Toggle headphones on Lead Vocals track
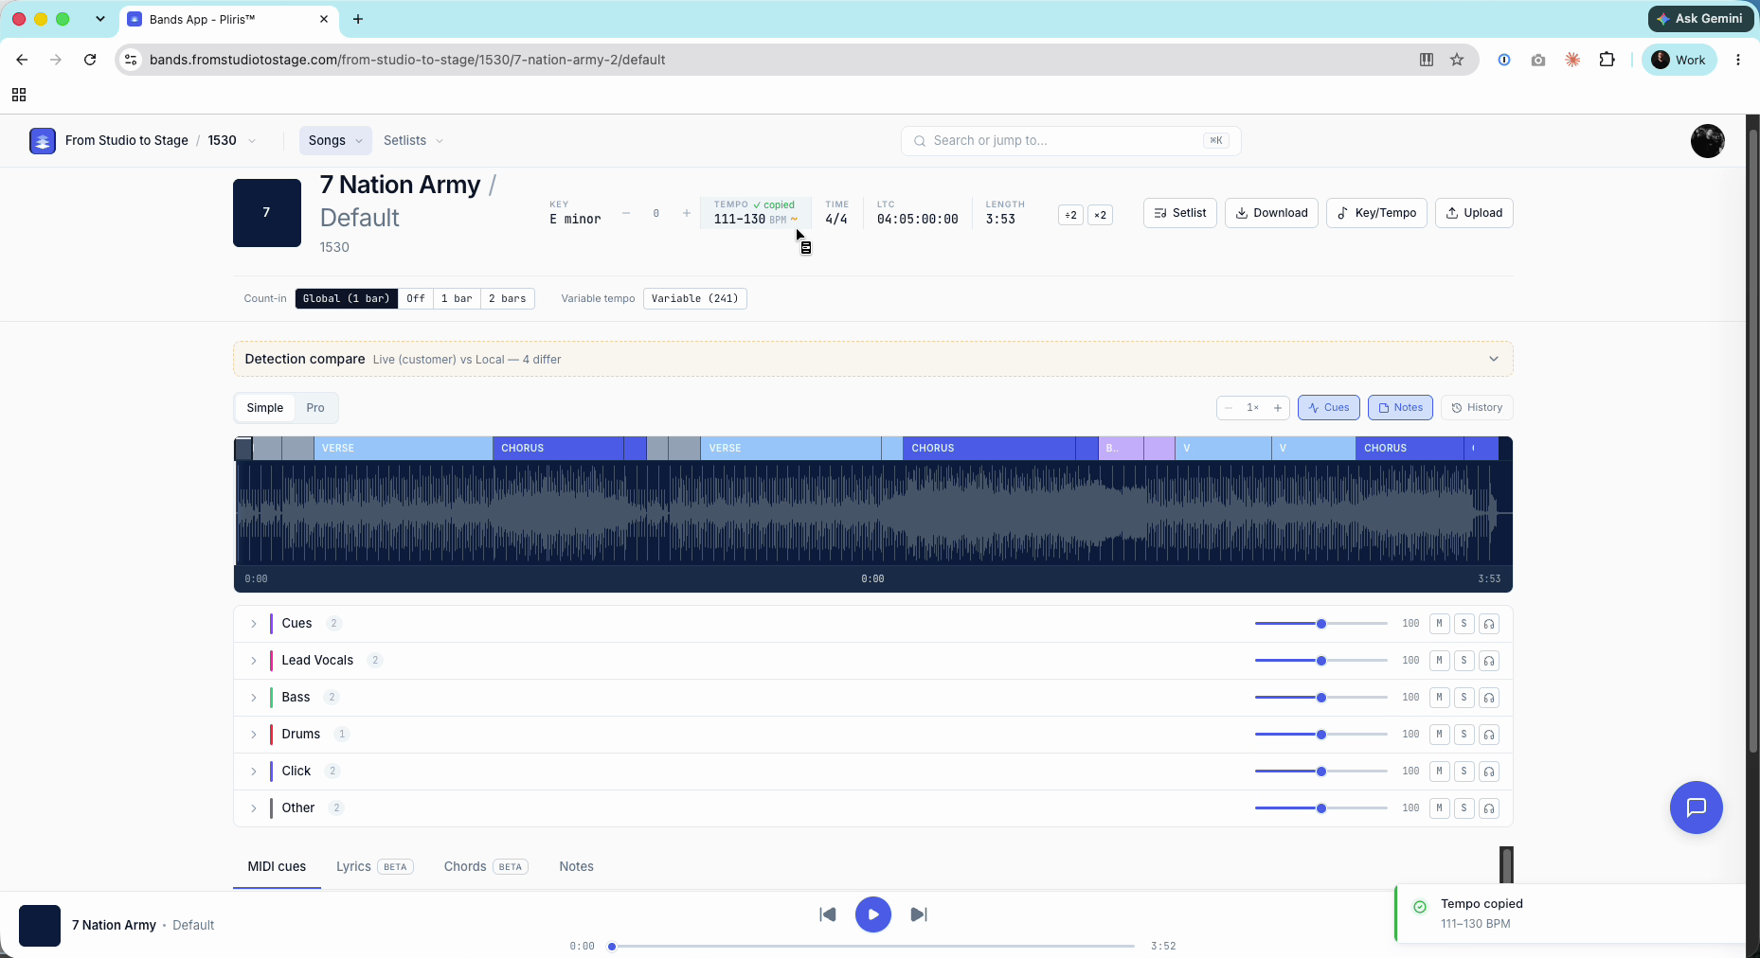 click(x=1489, y=661)
